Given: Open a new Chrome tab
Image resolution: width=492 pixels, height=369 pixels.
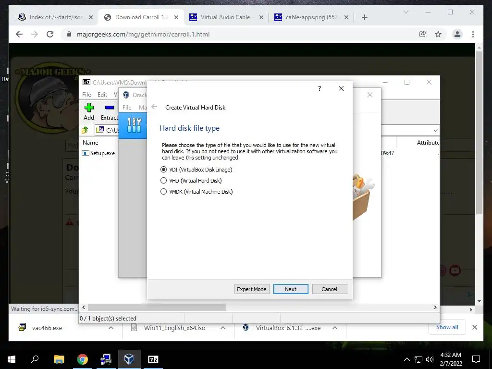Looking at the screenshot, I should click(x=365, y=17).
